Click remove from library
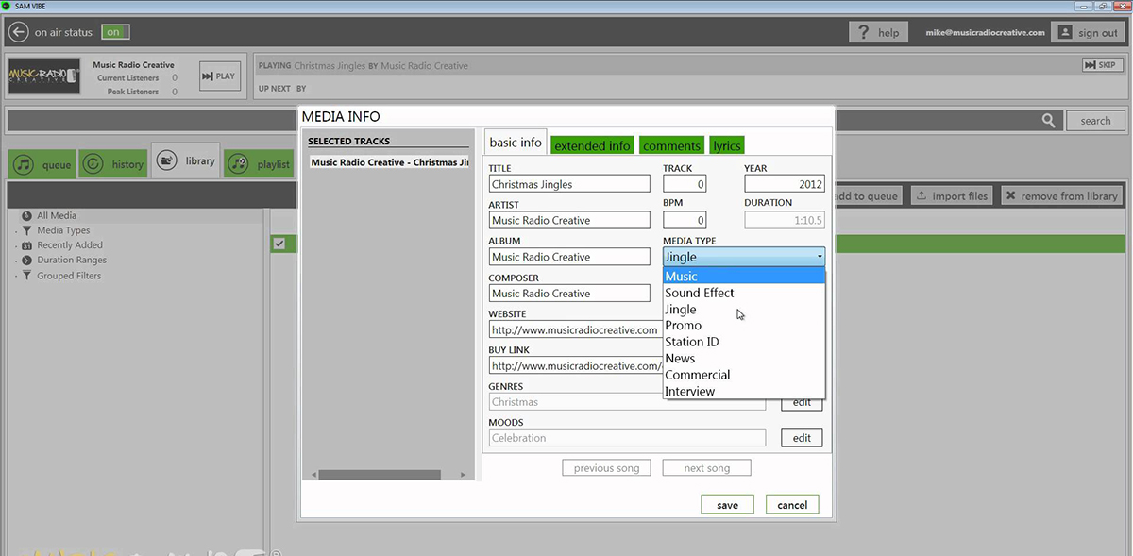This screenshot has height=556, width=1133. [1062, 195]
